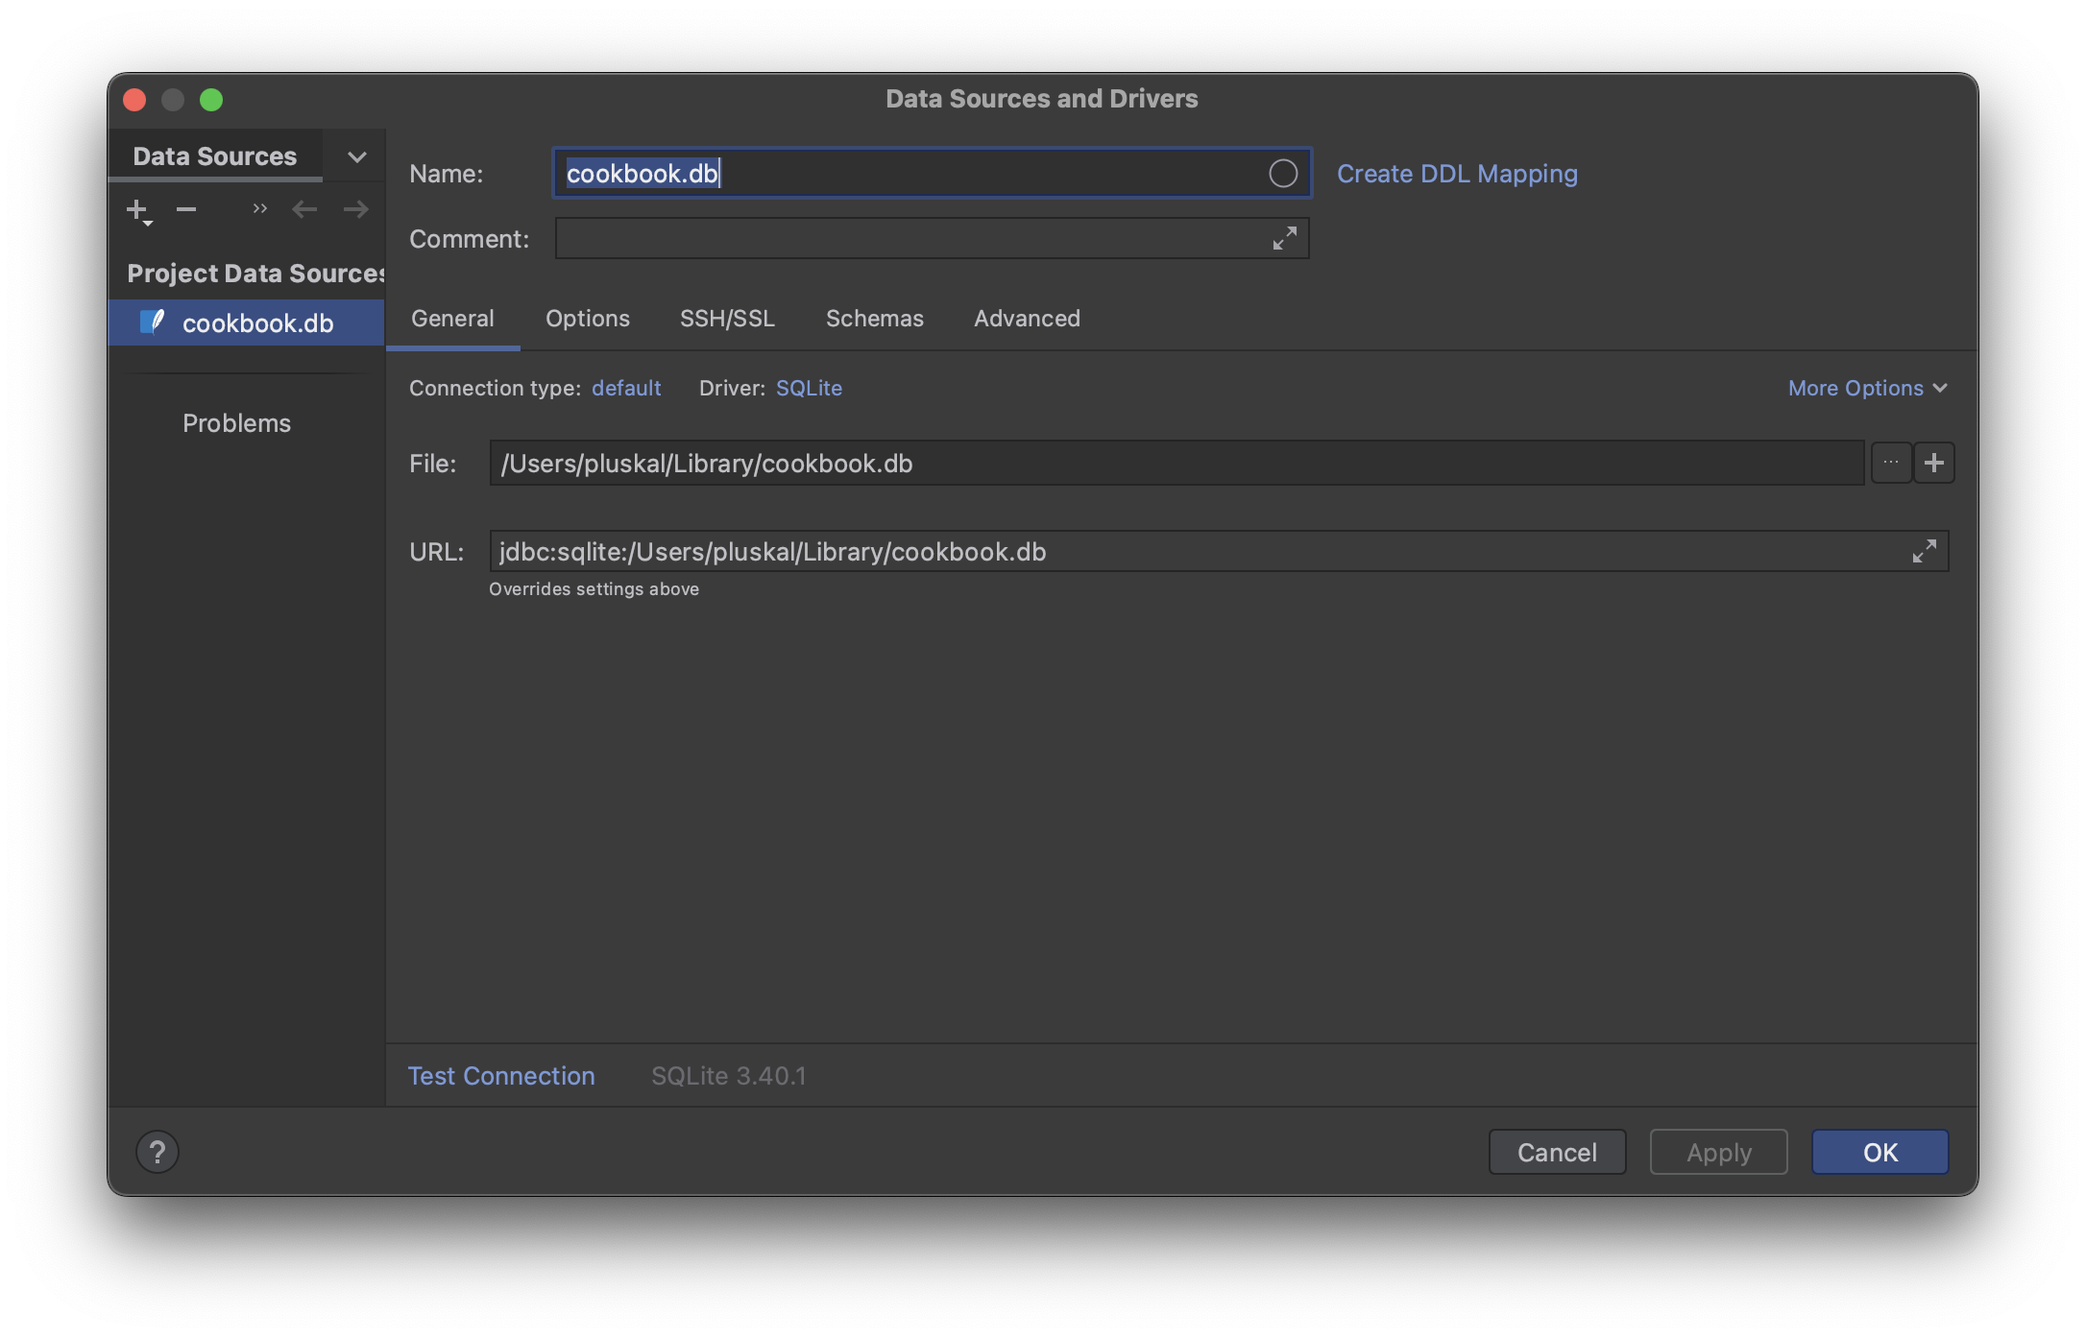Click Test Connection link

501,1076
